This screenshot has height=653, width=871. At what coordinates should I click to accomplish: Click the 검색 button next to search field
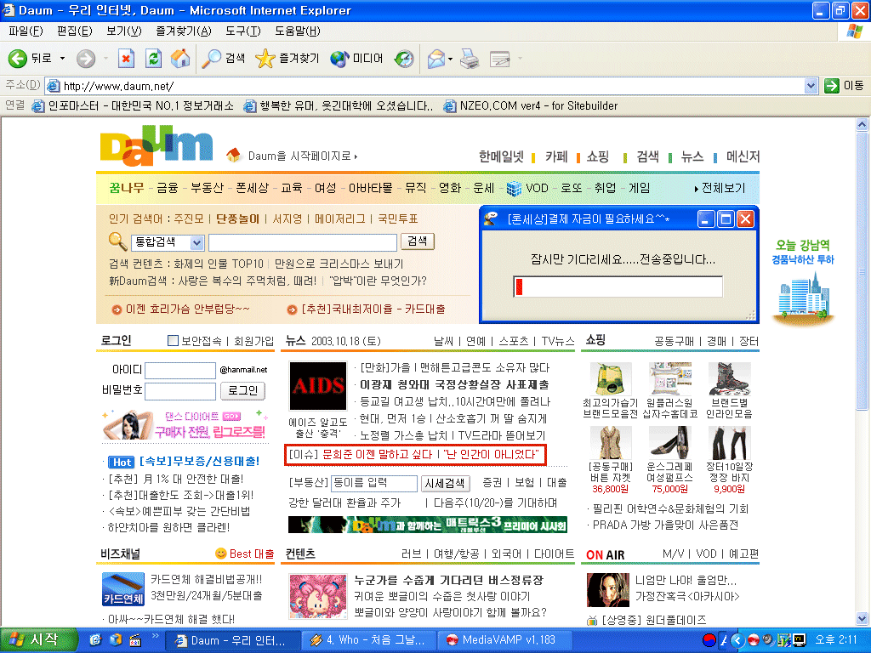(x=417, y=241)
